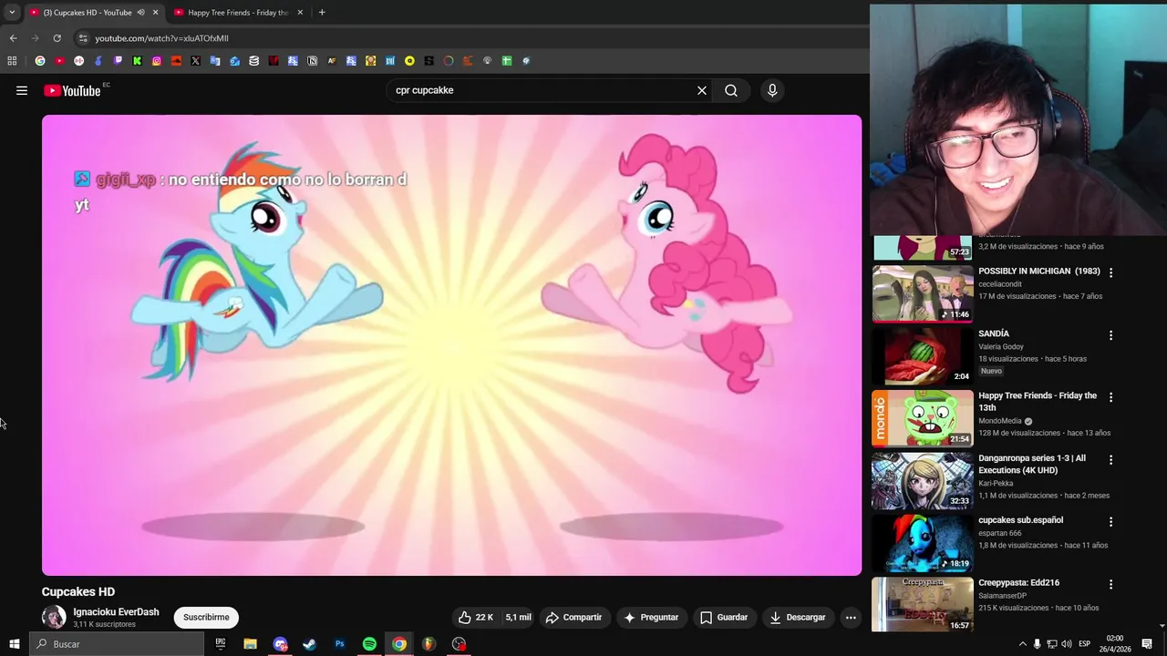Viewport: 1167px width, 656px height.
Task: Open File Explorer from the taskbar
Action: tap(250, 644)
